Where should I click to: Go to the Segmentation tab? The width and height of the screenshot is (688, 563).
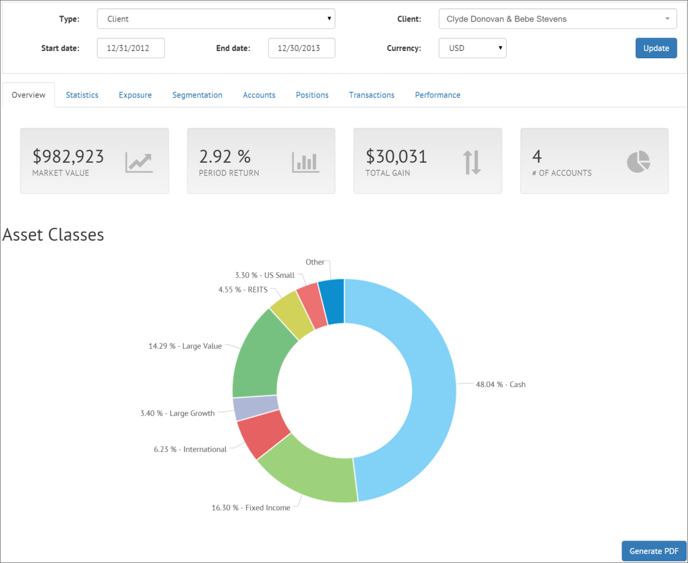point(197,95)
